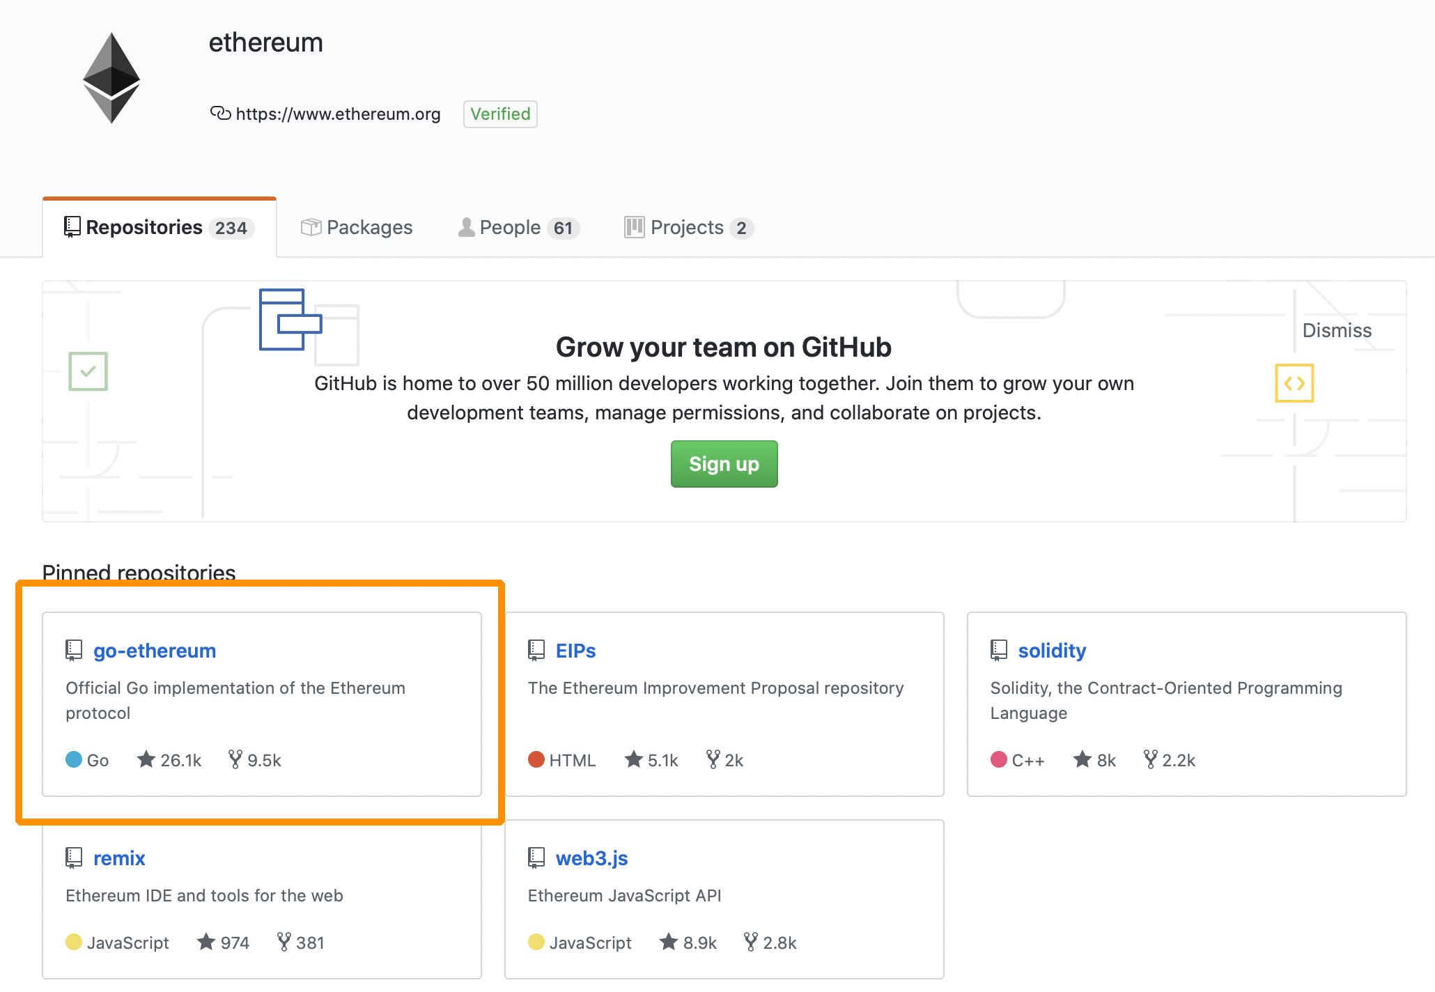
Task: Click the star icon on remix card
Action: [205, 941]
